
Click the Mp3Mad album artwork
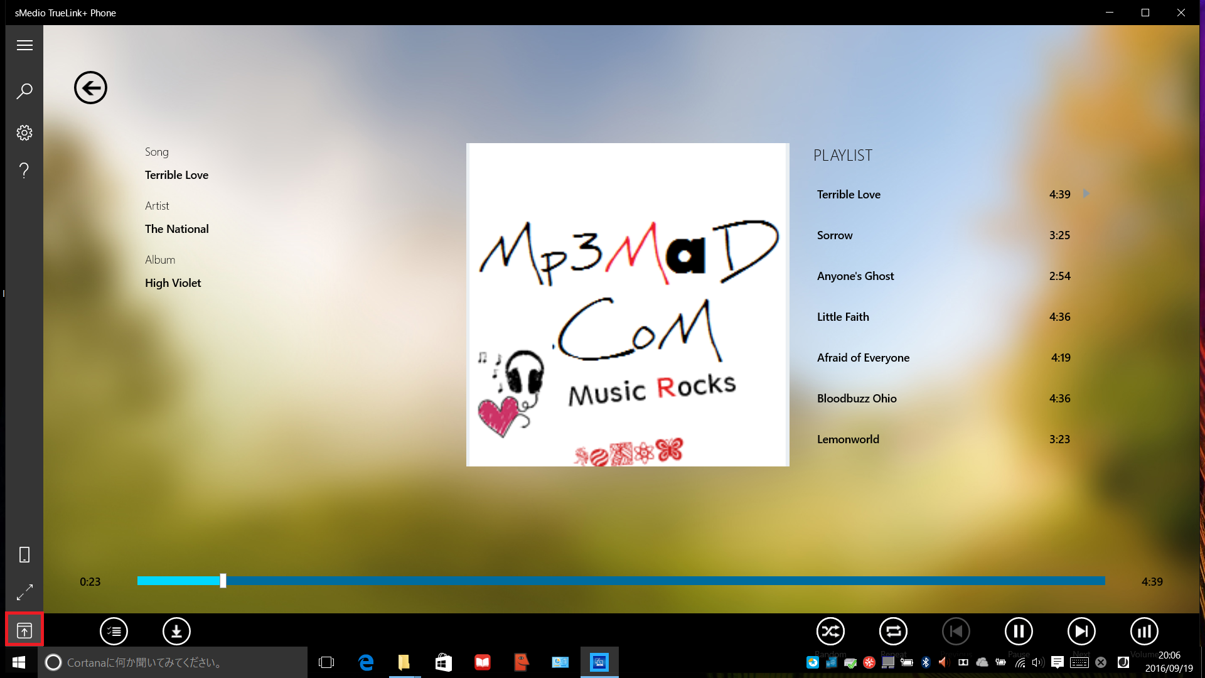pyautogui.click(x=628, y=304)
